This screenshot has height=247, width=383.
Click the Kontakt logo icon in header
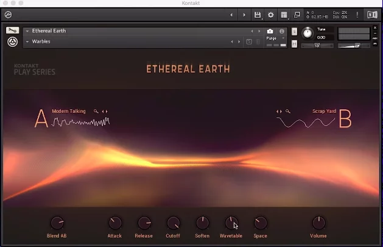point(8,15)
